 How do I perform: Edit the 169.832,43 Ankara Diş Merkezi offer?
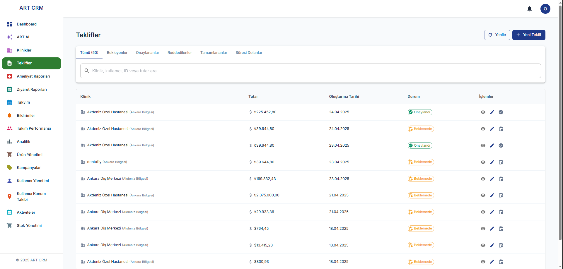point(492,179)
